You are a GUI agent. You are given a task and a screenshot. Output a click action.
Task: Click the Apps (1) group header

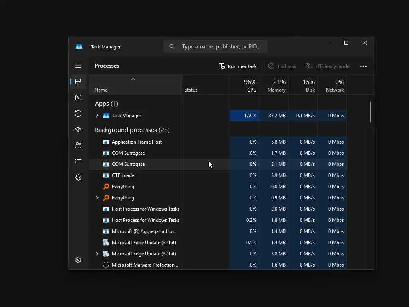coord(106,104)
